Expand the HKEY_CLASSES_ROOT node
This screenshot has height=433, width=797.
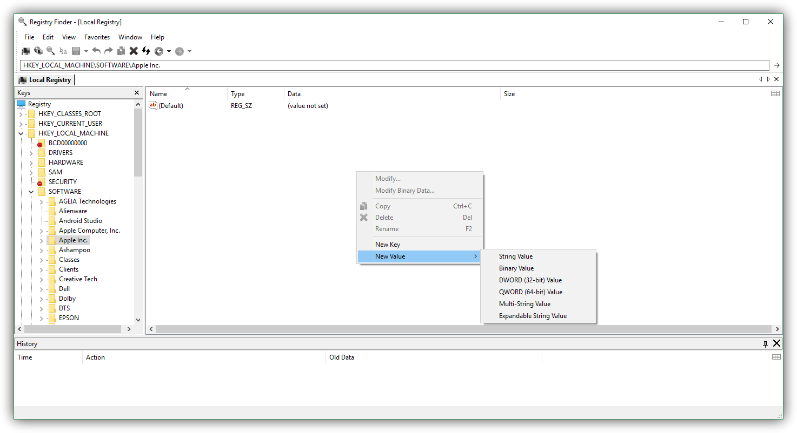click(21, 114)
